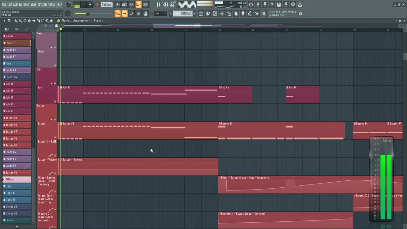
Task: Open the question mark help icon
Action: [x=272, y=4]
